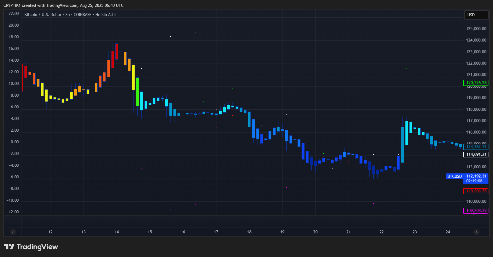Click the TradingView logo
Image resolution: width=493 pixels, height=257 pixels.
click(x=31, y=247)
